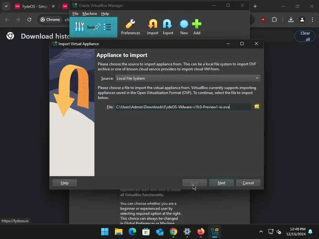Open the File menu in VirtualBox
Image resolution: width=319 pixels, height=239 pixels.
pos(75,14)
